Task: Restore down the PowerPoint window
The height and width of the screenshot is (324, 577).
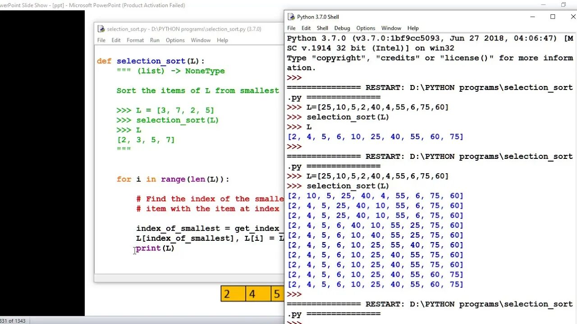Action: [x=563, y=5]
